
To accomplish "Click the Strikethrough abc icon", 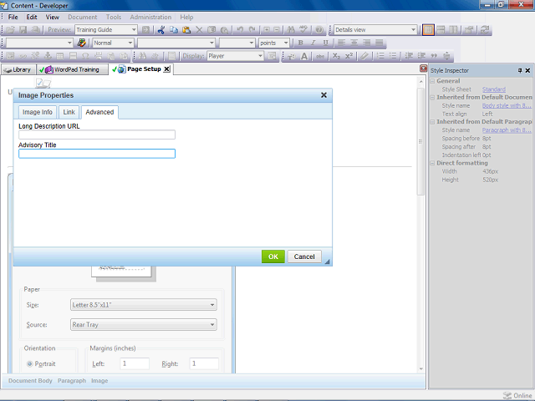I will coord(319,56).
